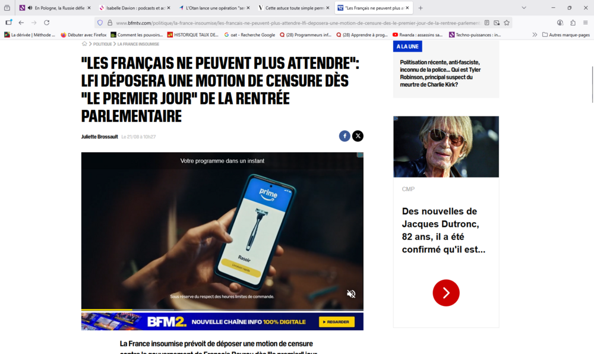Open the Firefox account icon

tap(560, 23)
